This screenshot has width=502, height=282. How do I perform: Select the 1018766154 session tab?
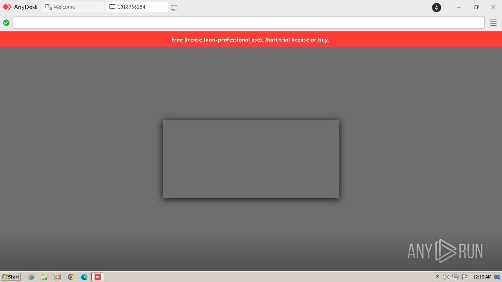[136, 7]
